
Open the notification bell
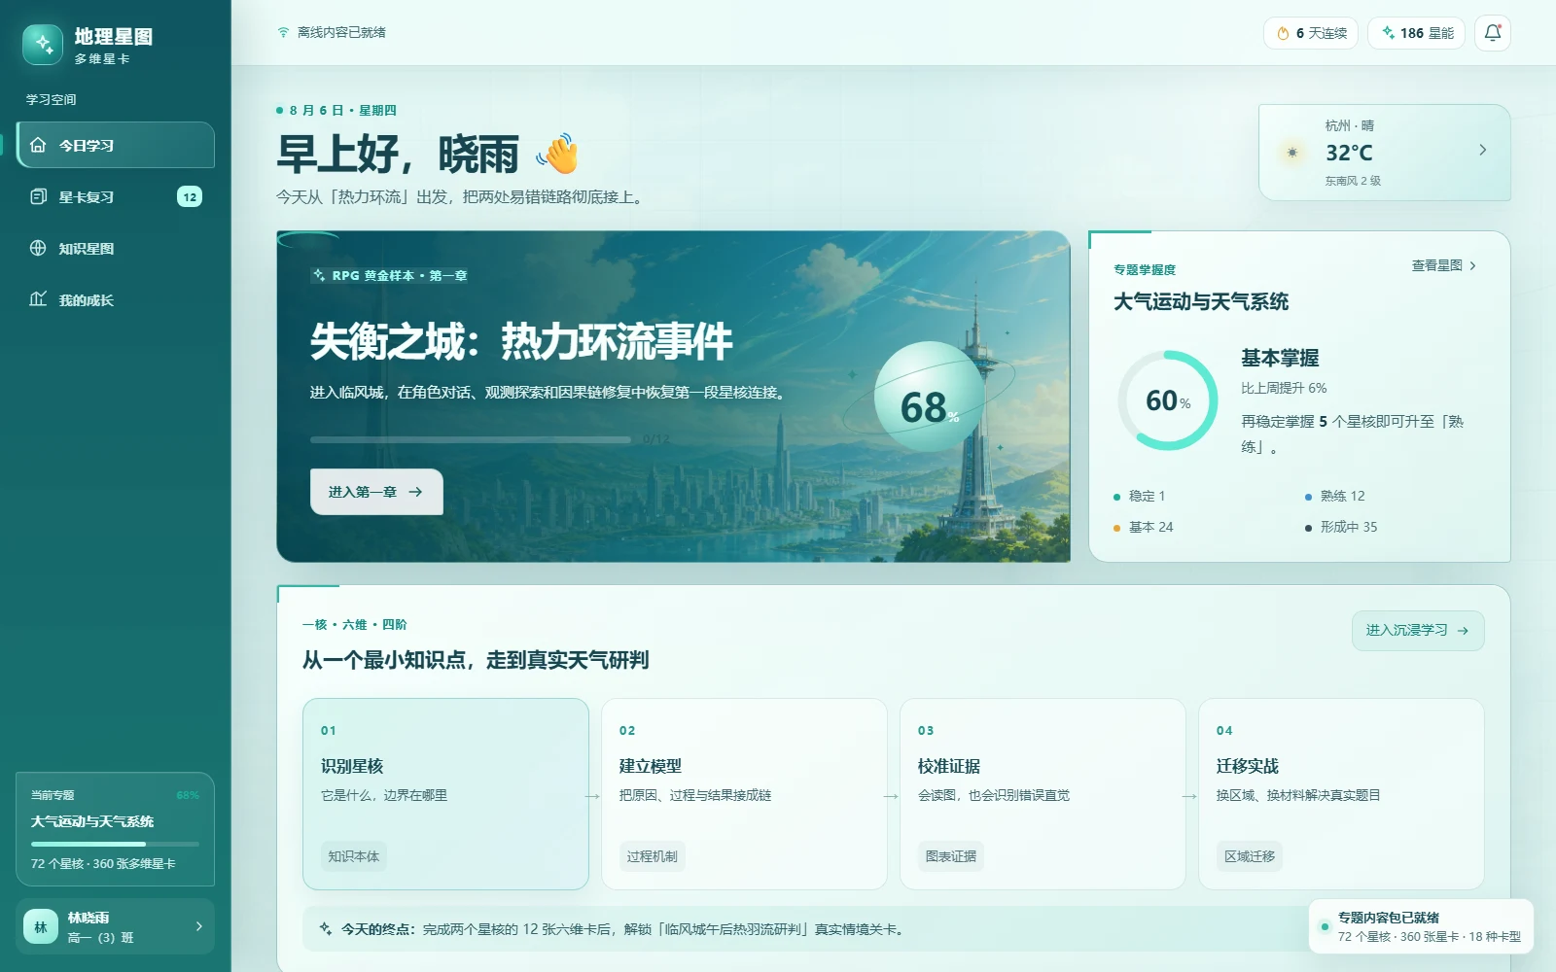click(x=1493, y=33)
